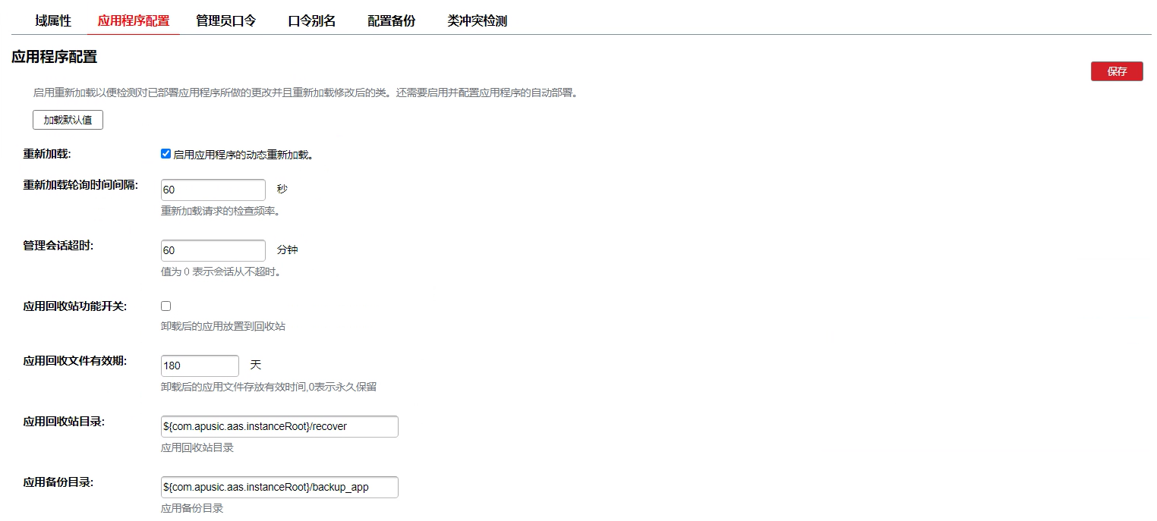
Task: Click the 管理会话超时 field label
Action: [x=58, y=245]
